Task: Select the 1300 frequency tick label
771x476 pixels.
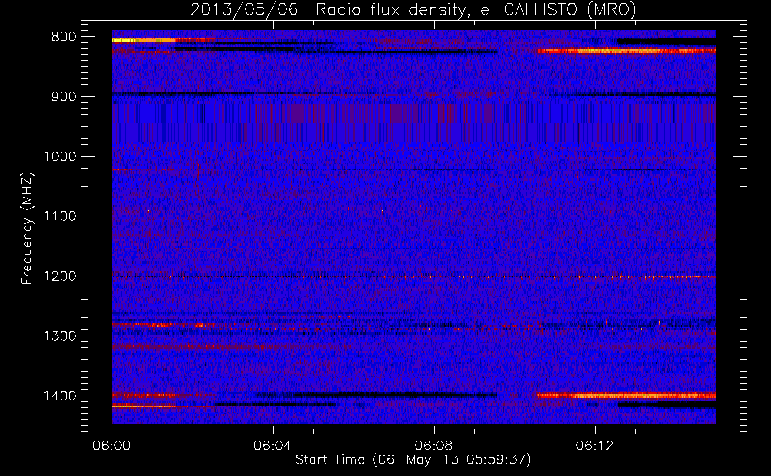Action: click(60, 337)
